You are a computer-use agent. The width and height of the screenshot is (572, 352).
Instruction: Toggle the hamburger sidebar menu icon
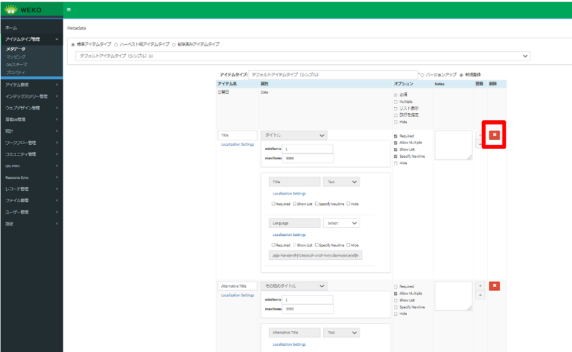(x=69, y=9)
